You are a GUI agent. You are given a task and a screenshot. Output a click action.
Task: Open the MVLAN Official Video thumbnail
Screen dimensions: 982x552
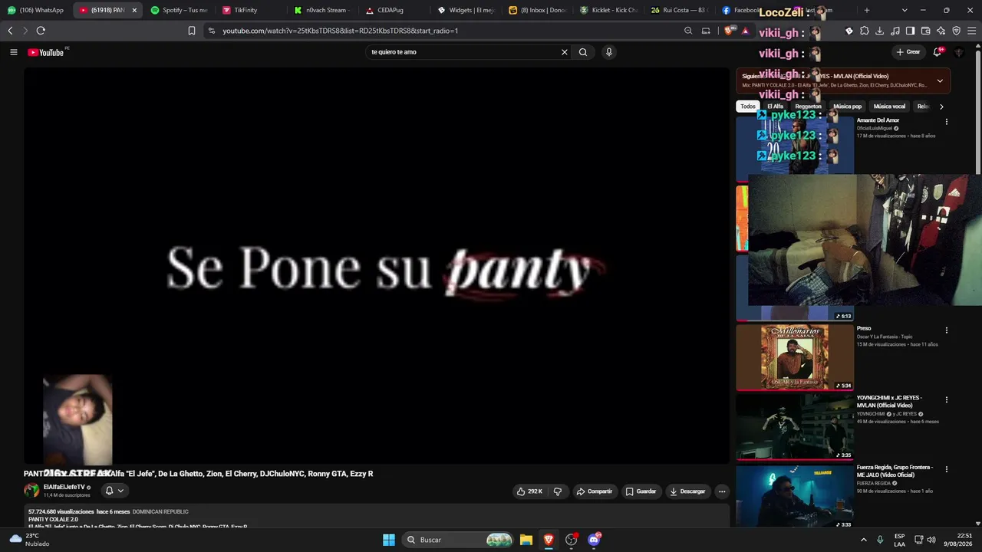coord(795,427)
